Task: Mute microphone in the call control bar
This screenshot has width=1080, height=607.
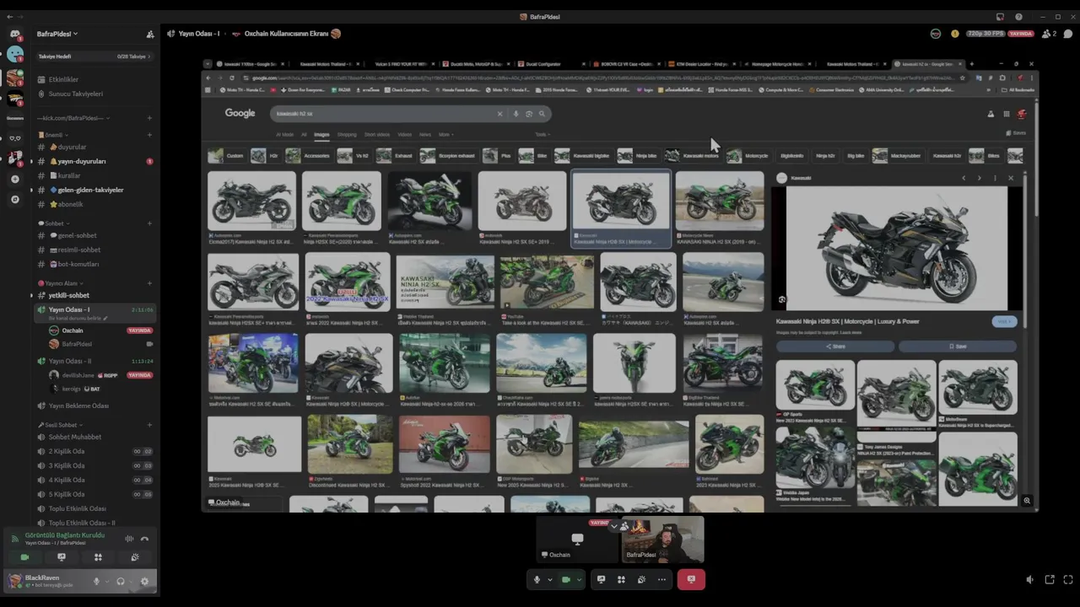Action: 537,579
